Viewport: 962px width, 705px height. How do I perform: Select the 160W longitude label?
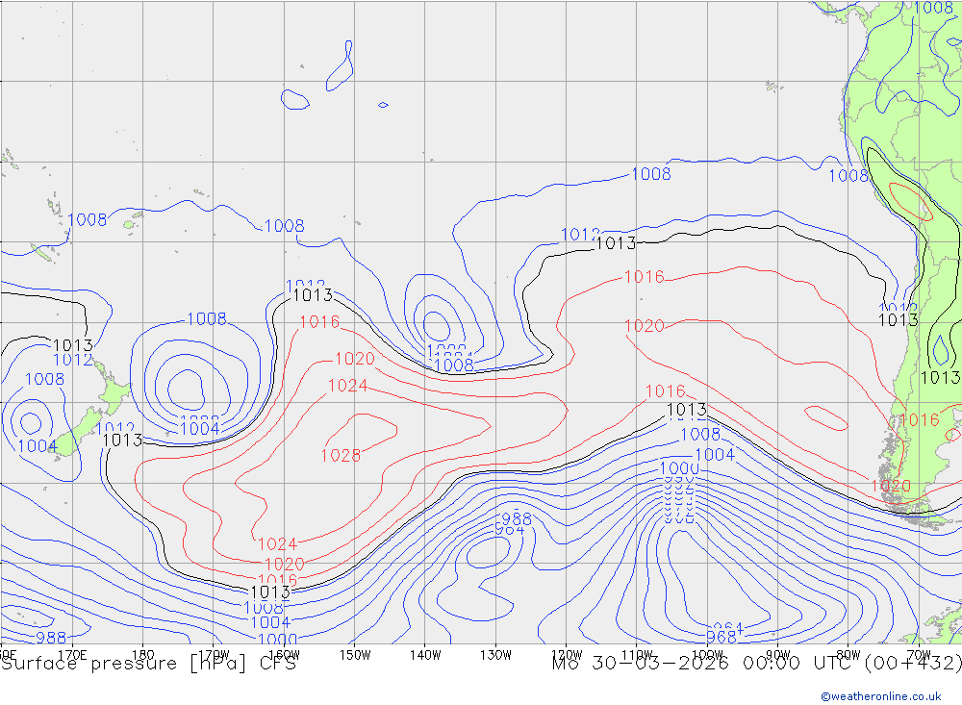coord(284,655)
